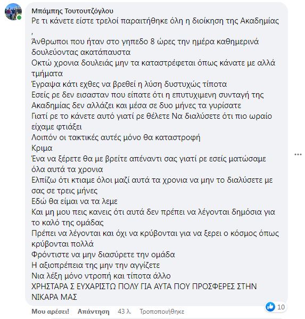Click the line Φρόντιστε να μην διασύρετε την ομάδα
The width and height of the screenshot is (305, 319).
(x=103, y=255)
